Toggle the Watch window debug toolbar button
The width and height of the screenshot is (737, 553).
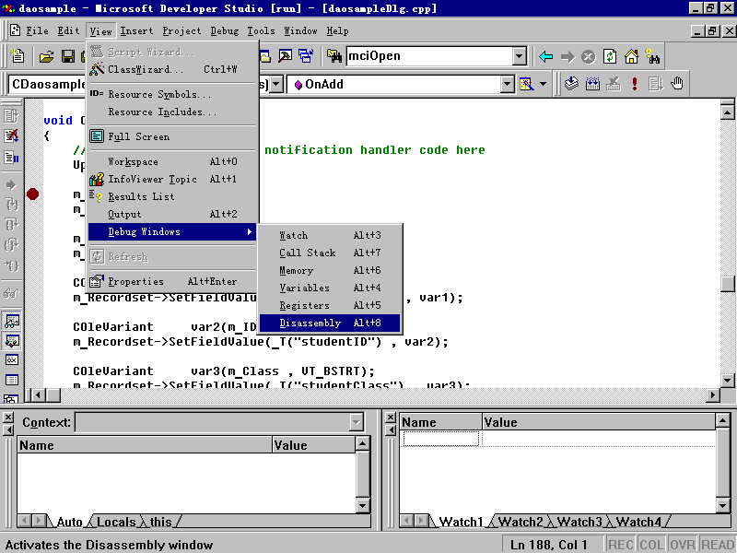pos(12,321)
